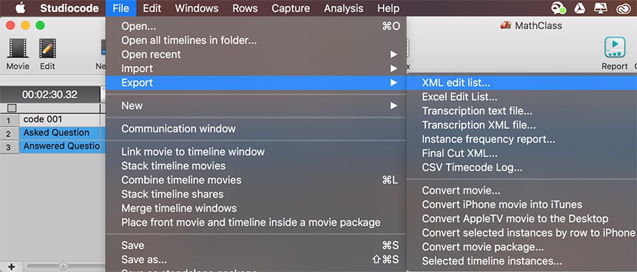
Task: Click the Edit pencil toolbar icon
Action: [x=47, y=54]
